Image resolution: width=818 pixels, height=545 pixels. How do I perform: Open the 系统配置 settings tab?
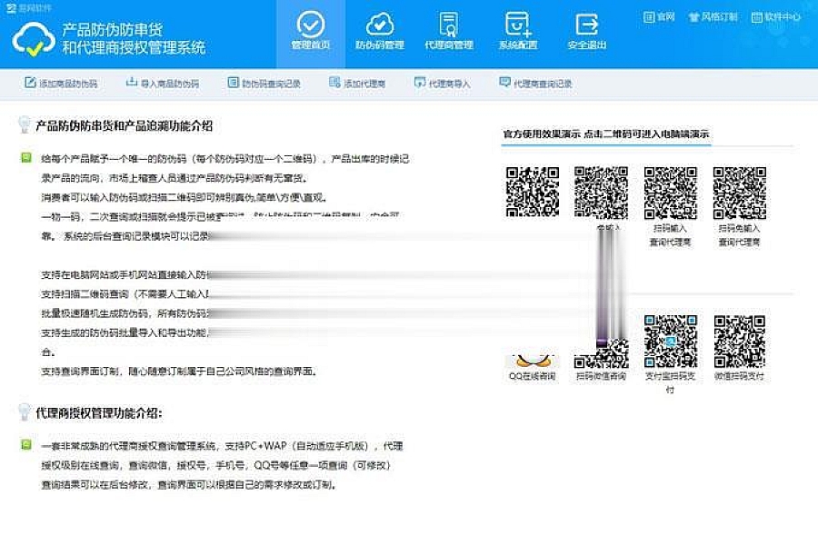click(518, 32)
